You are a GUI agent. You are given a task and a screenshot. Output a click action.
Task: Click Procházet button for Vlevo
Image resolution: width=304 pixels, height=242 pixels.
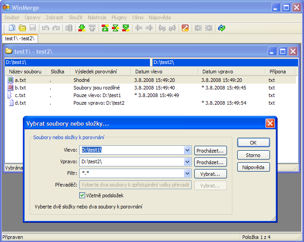(x=210, y=151)
